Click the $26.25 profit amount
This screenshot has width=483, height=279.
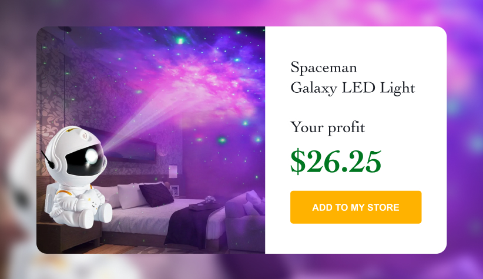tap(336, 162)
